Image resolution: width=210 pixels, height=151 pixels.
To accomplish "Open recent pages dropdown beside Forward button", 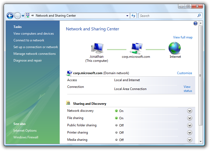I will coord(23,16).
